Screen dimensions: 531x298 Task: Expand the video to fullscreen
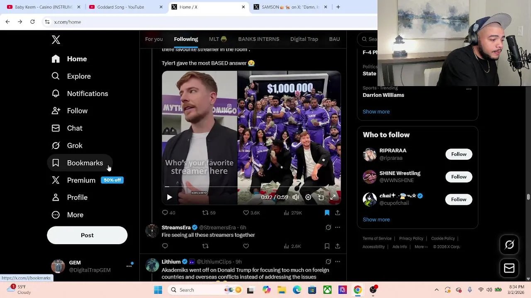coord(333,197)
